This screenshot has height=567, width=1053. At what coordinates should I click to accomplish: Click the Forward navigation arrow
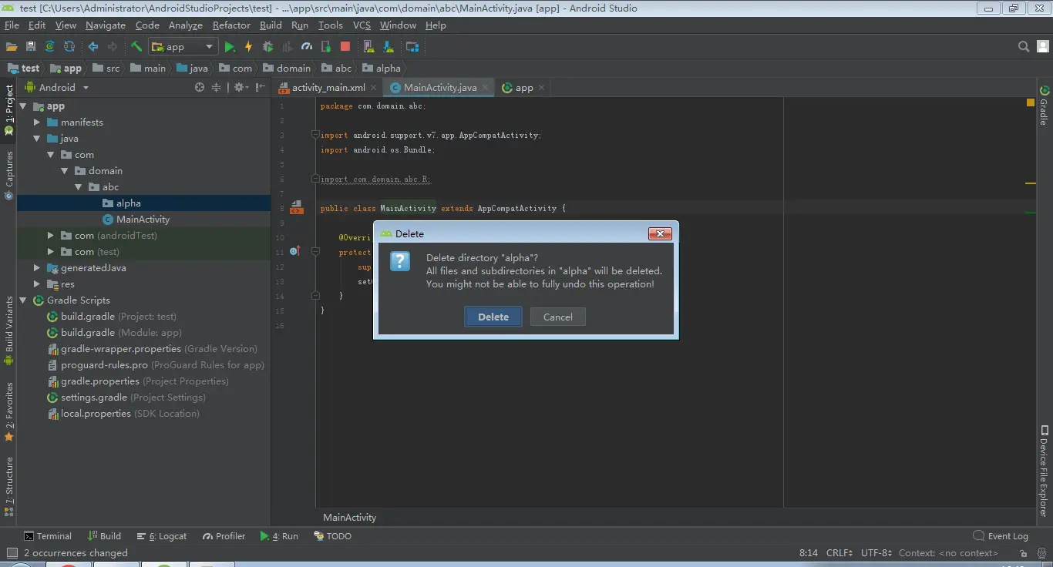[x=113, y=47]
